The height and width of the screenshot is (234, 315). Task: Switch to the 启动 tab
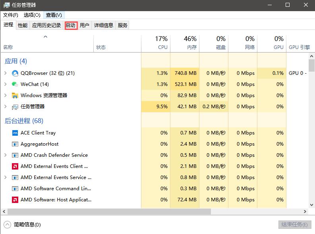tap(70, 25)
